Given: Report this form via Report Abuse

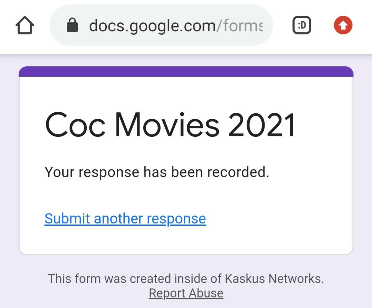Looking at the screenshot, I should [x=186, y=293].
